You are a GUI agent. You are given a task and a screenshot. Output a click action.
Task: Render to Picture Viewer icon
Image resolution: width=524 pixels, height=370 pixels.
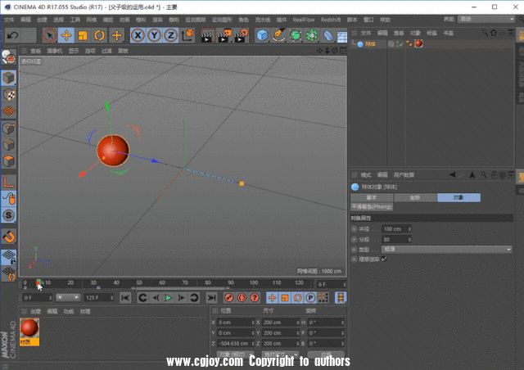coord(224,35)
